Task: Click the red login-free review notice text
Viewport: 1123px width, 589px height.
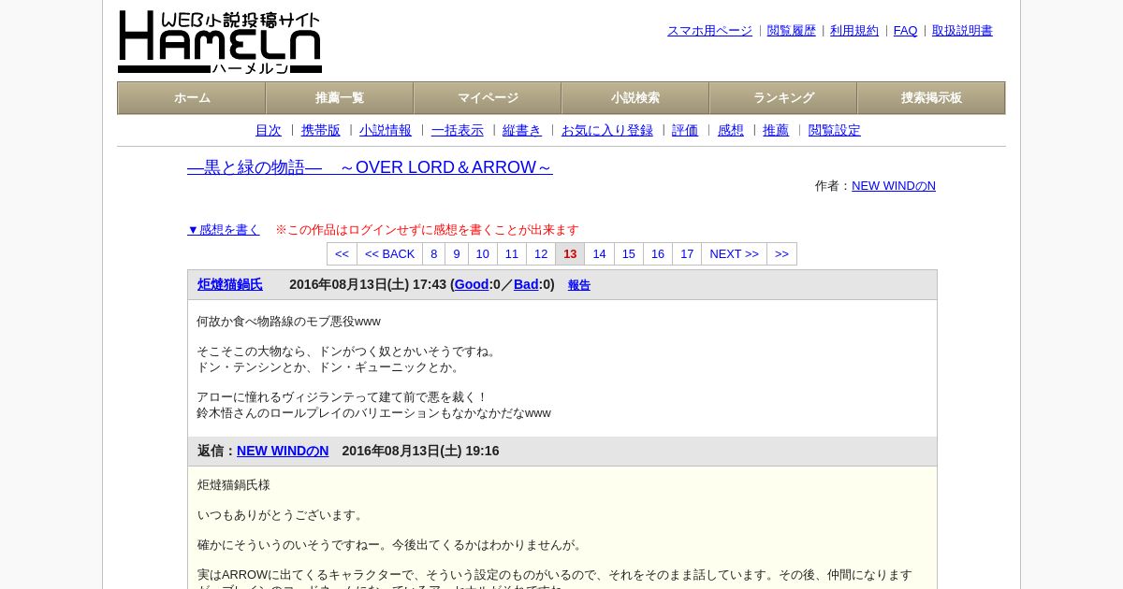Action: [x=427, y=230]
